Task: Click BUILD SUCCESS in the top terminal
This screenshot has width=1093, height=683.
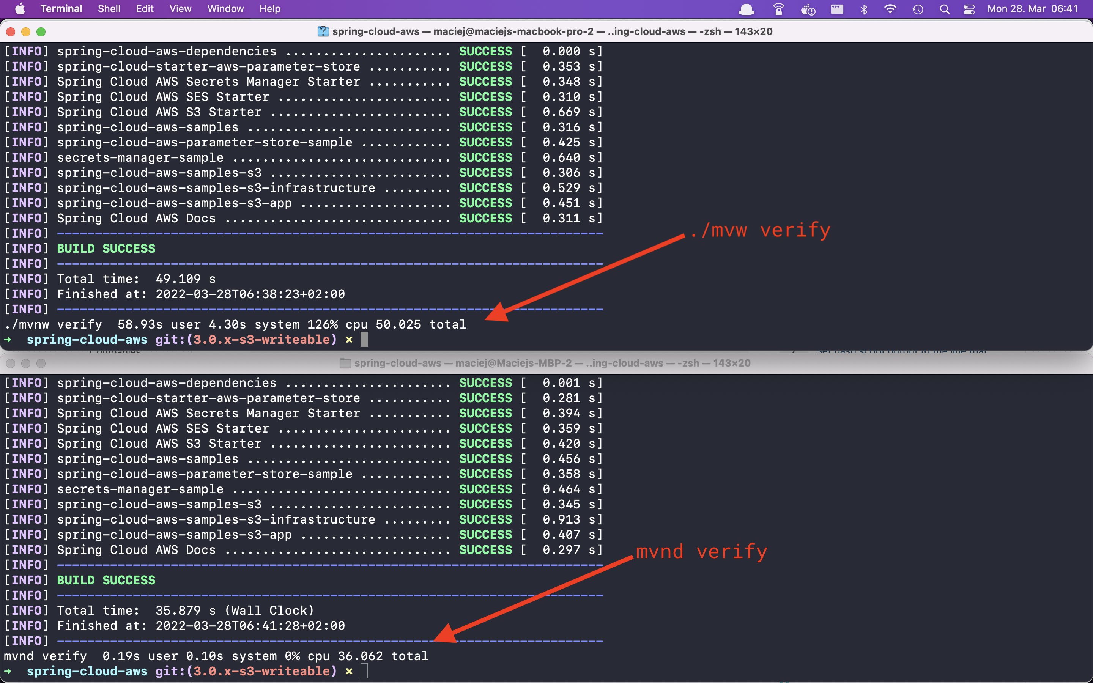Action: coord(106,249)
